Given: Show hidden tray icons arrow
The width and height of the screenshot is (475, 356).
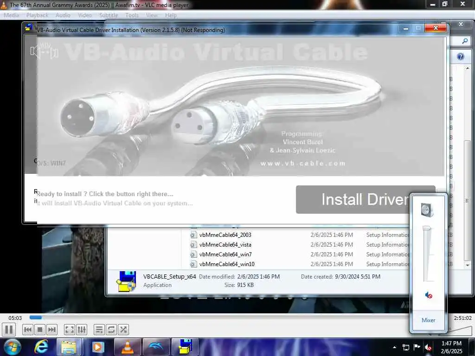Looking at the screenshot, I should pos(394,347).
